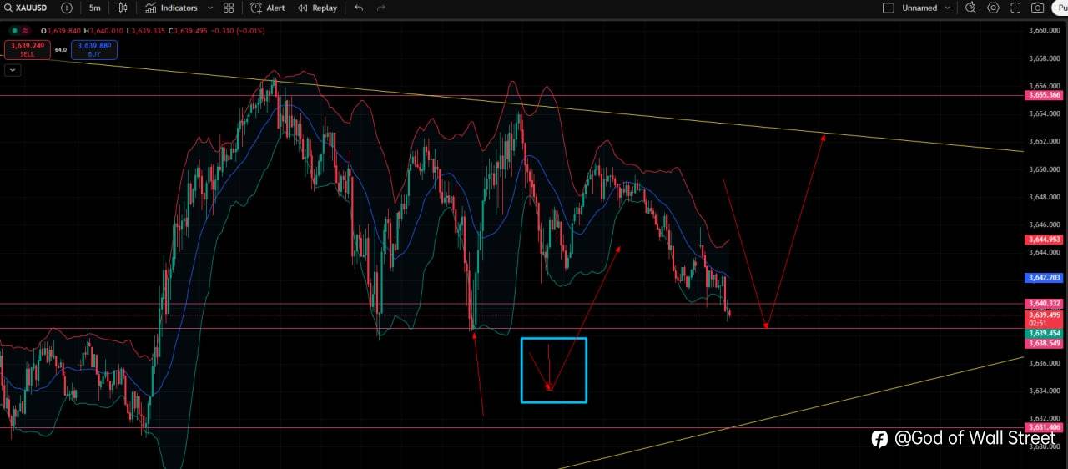Click the green market status dot
The image size is (1068, 469).
pyautogui.click(x=13, y=31)
